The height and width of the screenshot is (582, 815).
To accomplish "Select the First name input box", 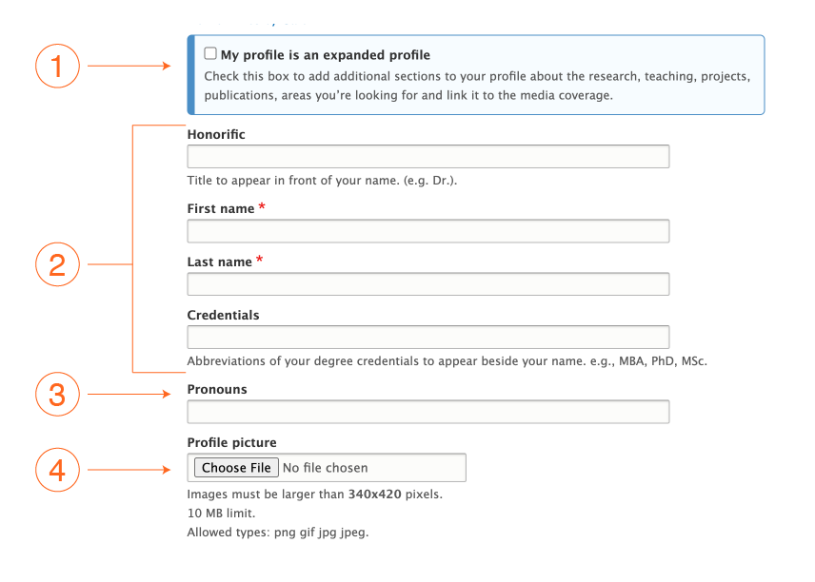I will tap(427, 230).
